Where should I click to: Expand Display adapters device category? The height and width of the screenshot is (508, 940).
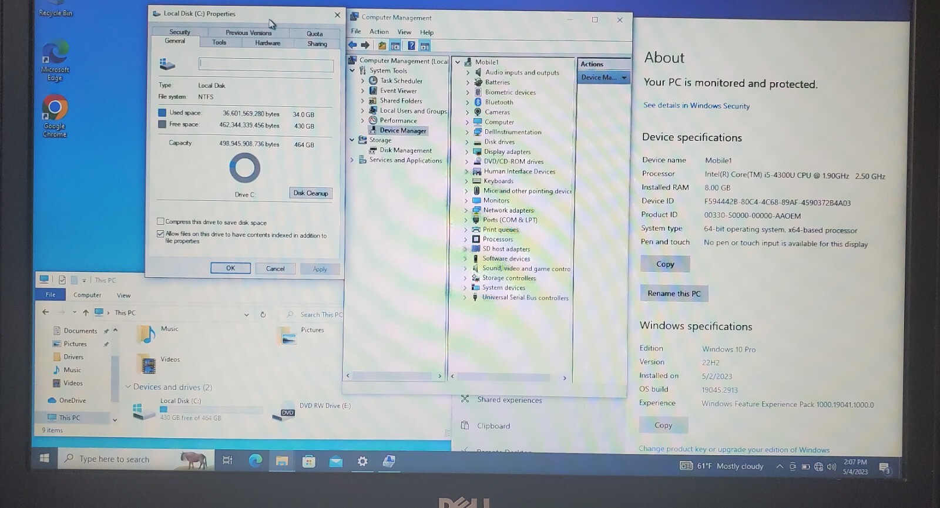click(468, 152)
